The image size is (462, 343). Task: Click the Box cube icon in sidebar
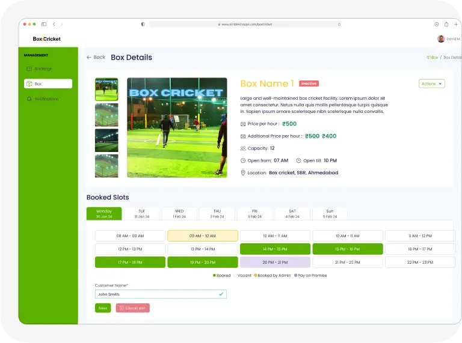[29, 84]
